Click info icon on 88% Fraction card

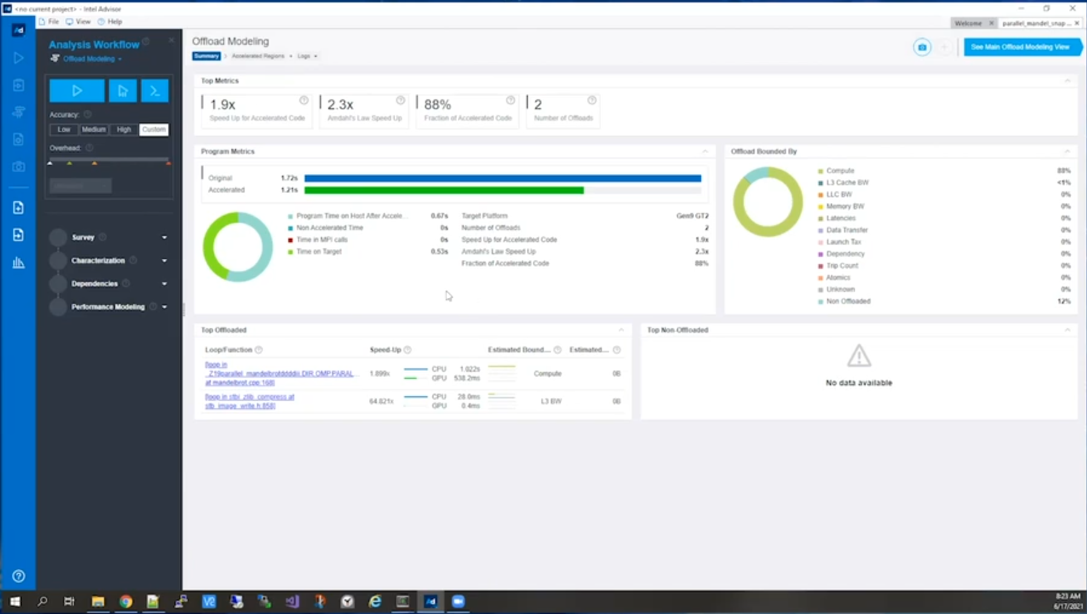510,101
